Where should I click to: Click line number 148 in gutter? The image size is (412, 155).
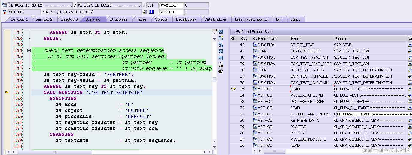click(18, 74)
